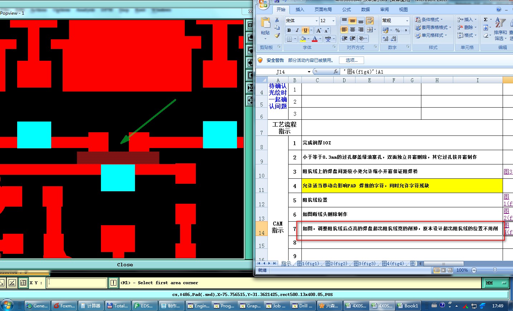Click the snap grid icon left of X Y
513x311 pixels.
tap(23, 283)
